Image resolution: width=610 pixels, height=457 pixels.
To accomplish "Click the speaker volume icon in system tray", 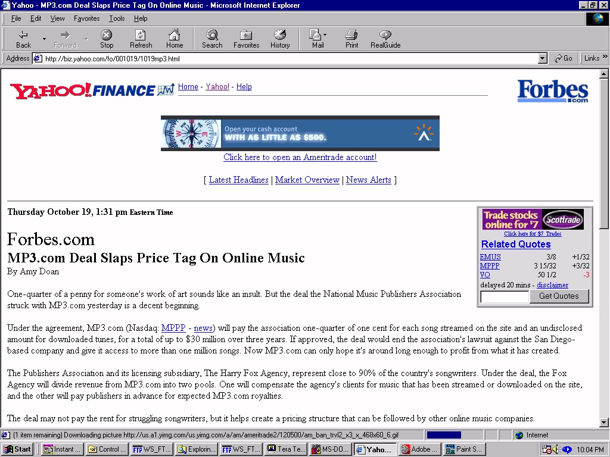I will point(556,449).
